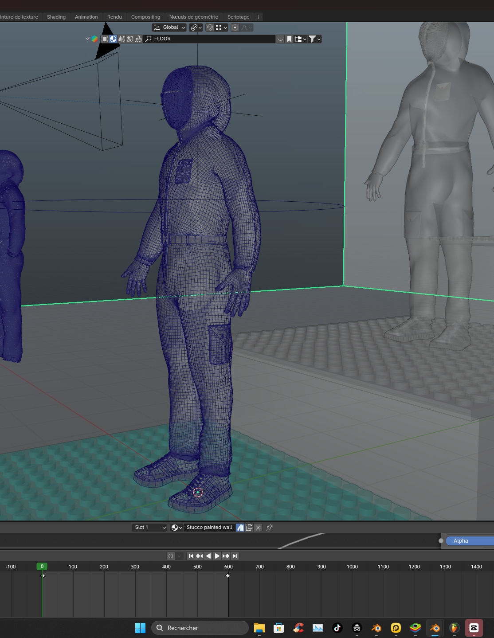Screen dimensions: 494x638
Task: Open CCleaner from the taskbar
Action: coord(298,628)
